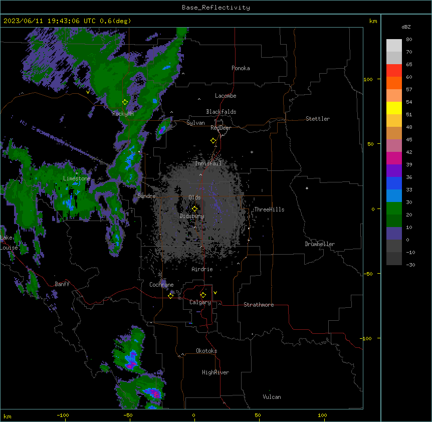The height and width of the screenshot is (422, 432).
Task: Click the Ponoka town label
Action: (241, 68)
